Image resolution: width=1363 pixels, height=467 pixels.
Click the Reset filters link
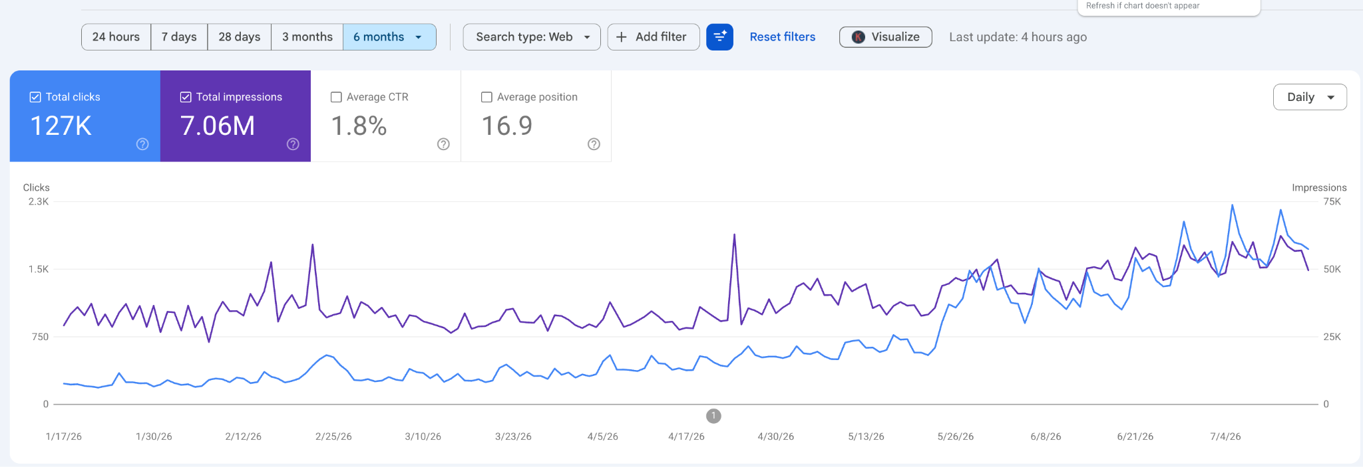783,37
